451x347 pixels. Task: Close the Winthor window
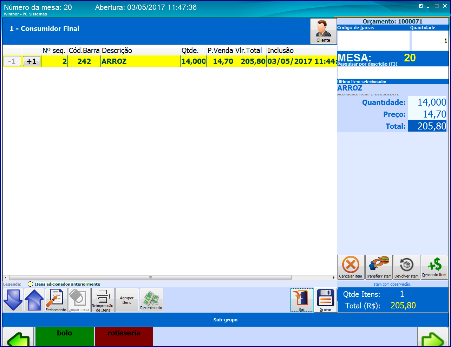(x=445, y=6)
